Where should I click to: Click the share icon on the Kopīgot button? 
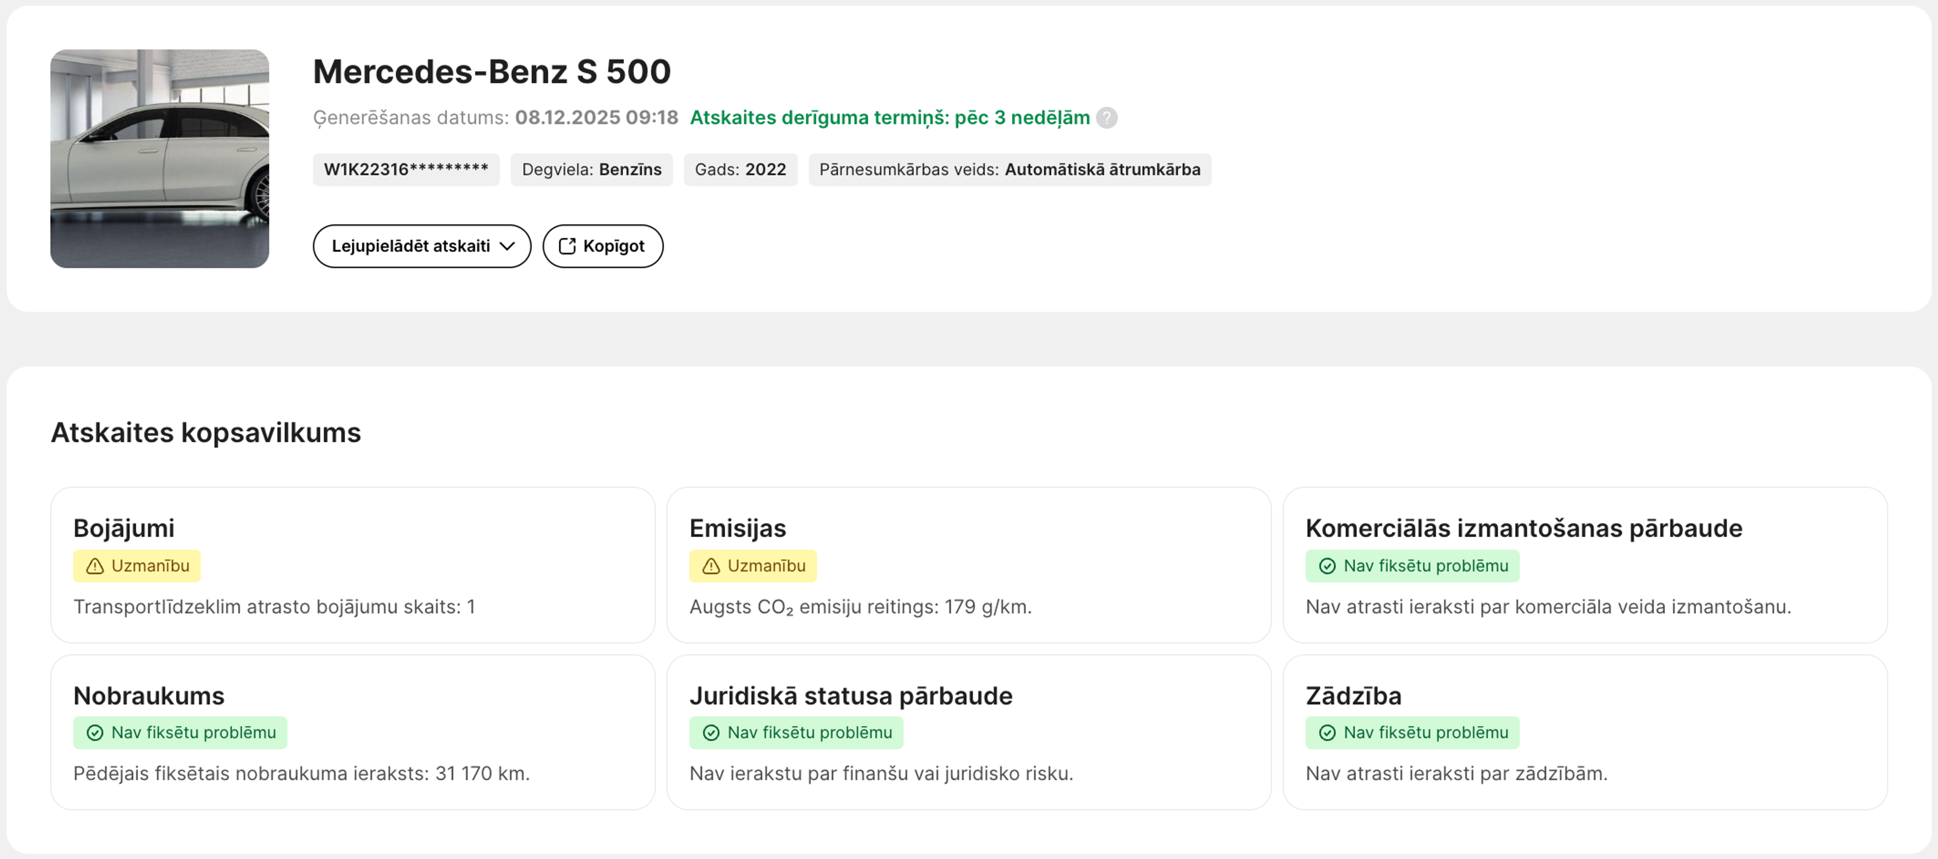(567, 246)
